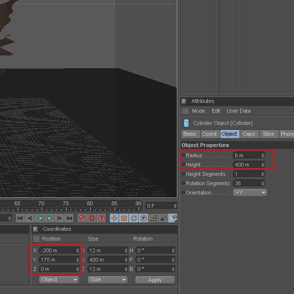Toggle the point level animation dots icon
The image size is (294, 294).
click(x=153, y=218)
